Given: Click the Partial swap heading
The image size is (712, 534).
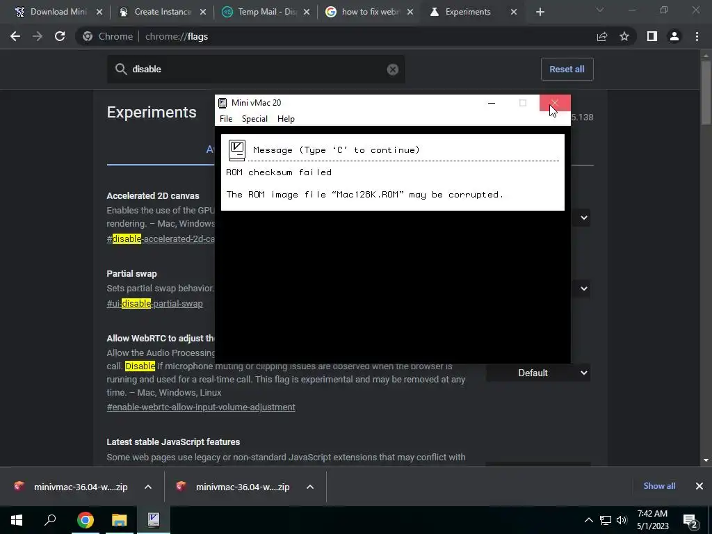Looking at the screenshot, I should click(x=131, y=274).
